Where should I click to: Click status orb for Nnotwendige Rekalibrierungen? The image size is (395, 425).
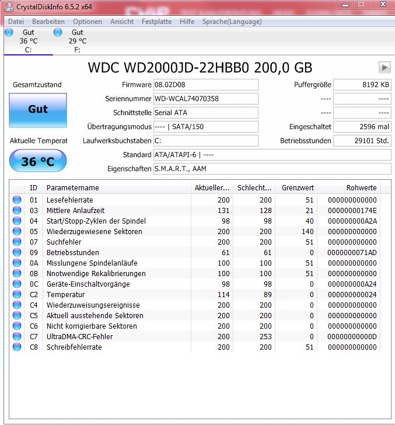pos(17,273)
